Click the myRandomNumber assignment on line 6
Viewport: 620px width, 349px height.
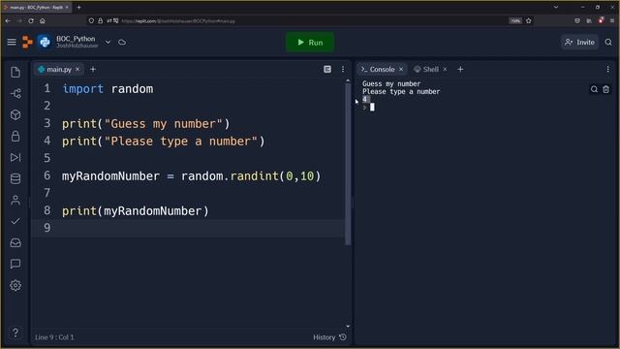click(192, 176)
